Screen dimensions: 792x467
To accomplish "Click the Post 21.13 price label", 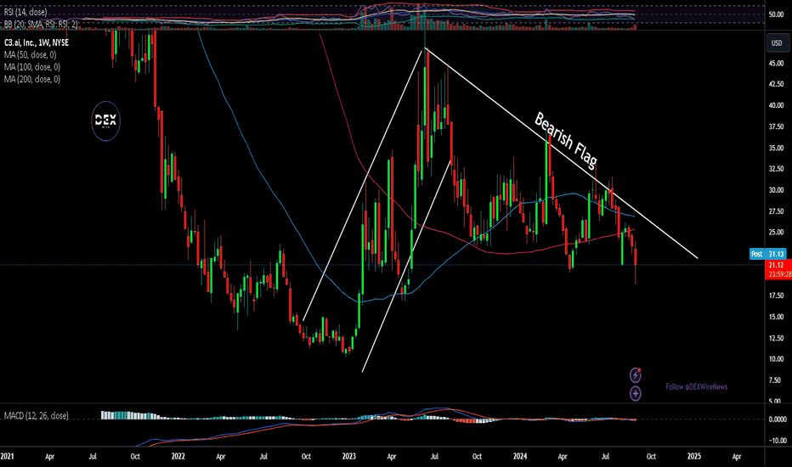I will [x=767, y=254].
